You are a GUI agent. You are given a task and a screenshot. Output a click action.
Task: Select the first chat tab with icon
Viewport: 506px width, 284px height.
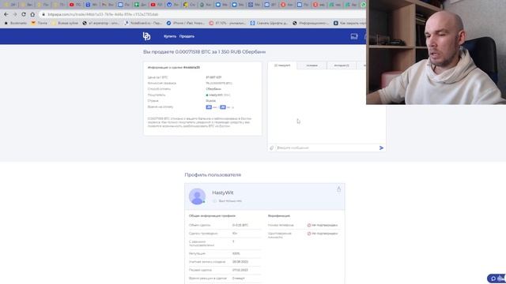pyautogui.click(x=282, y=65)
